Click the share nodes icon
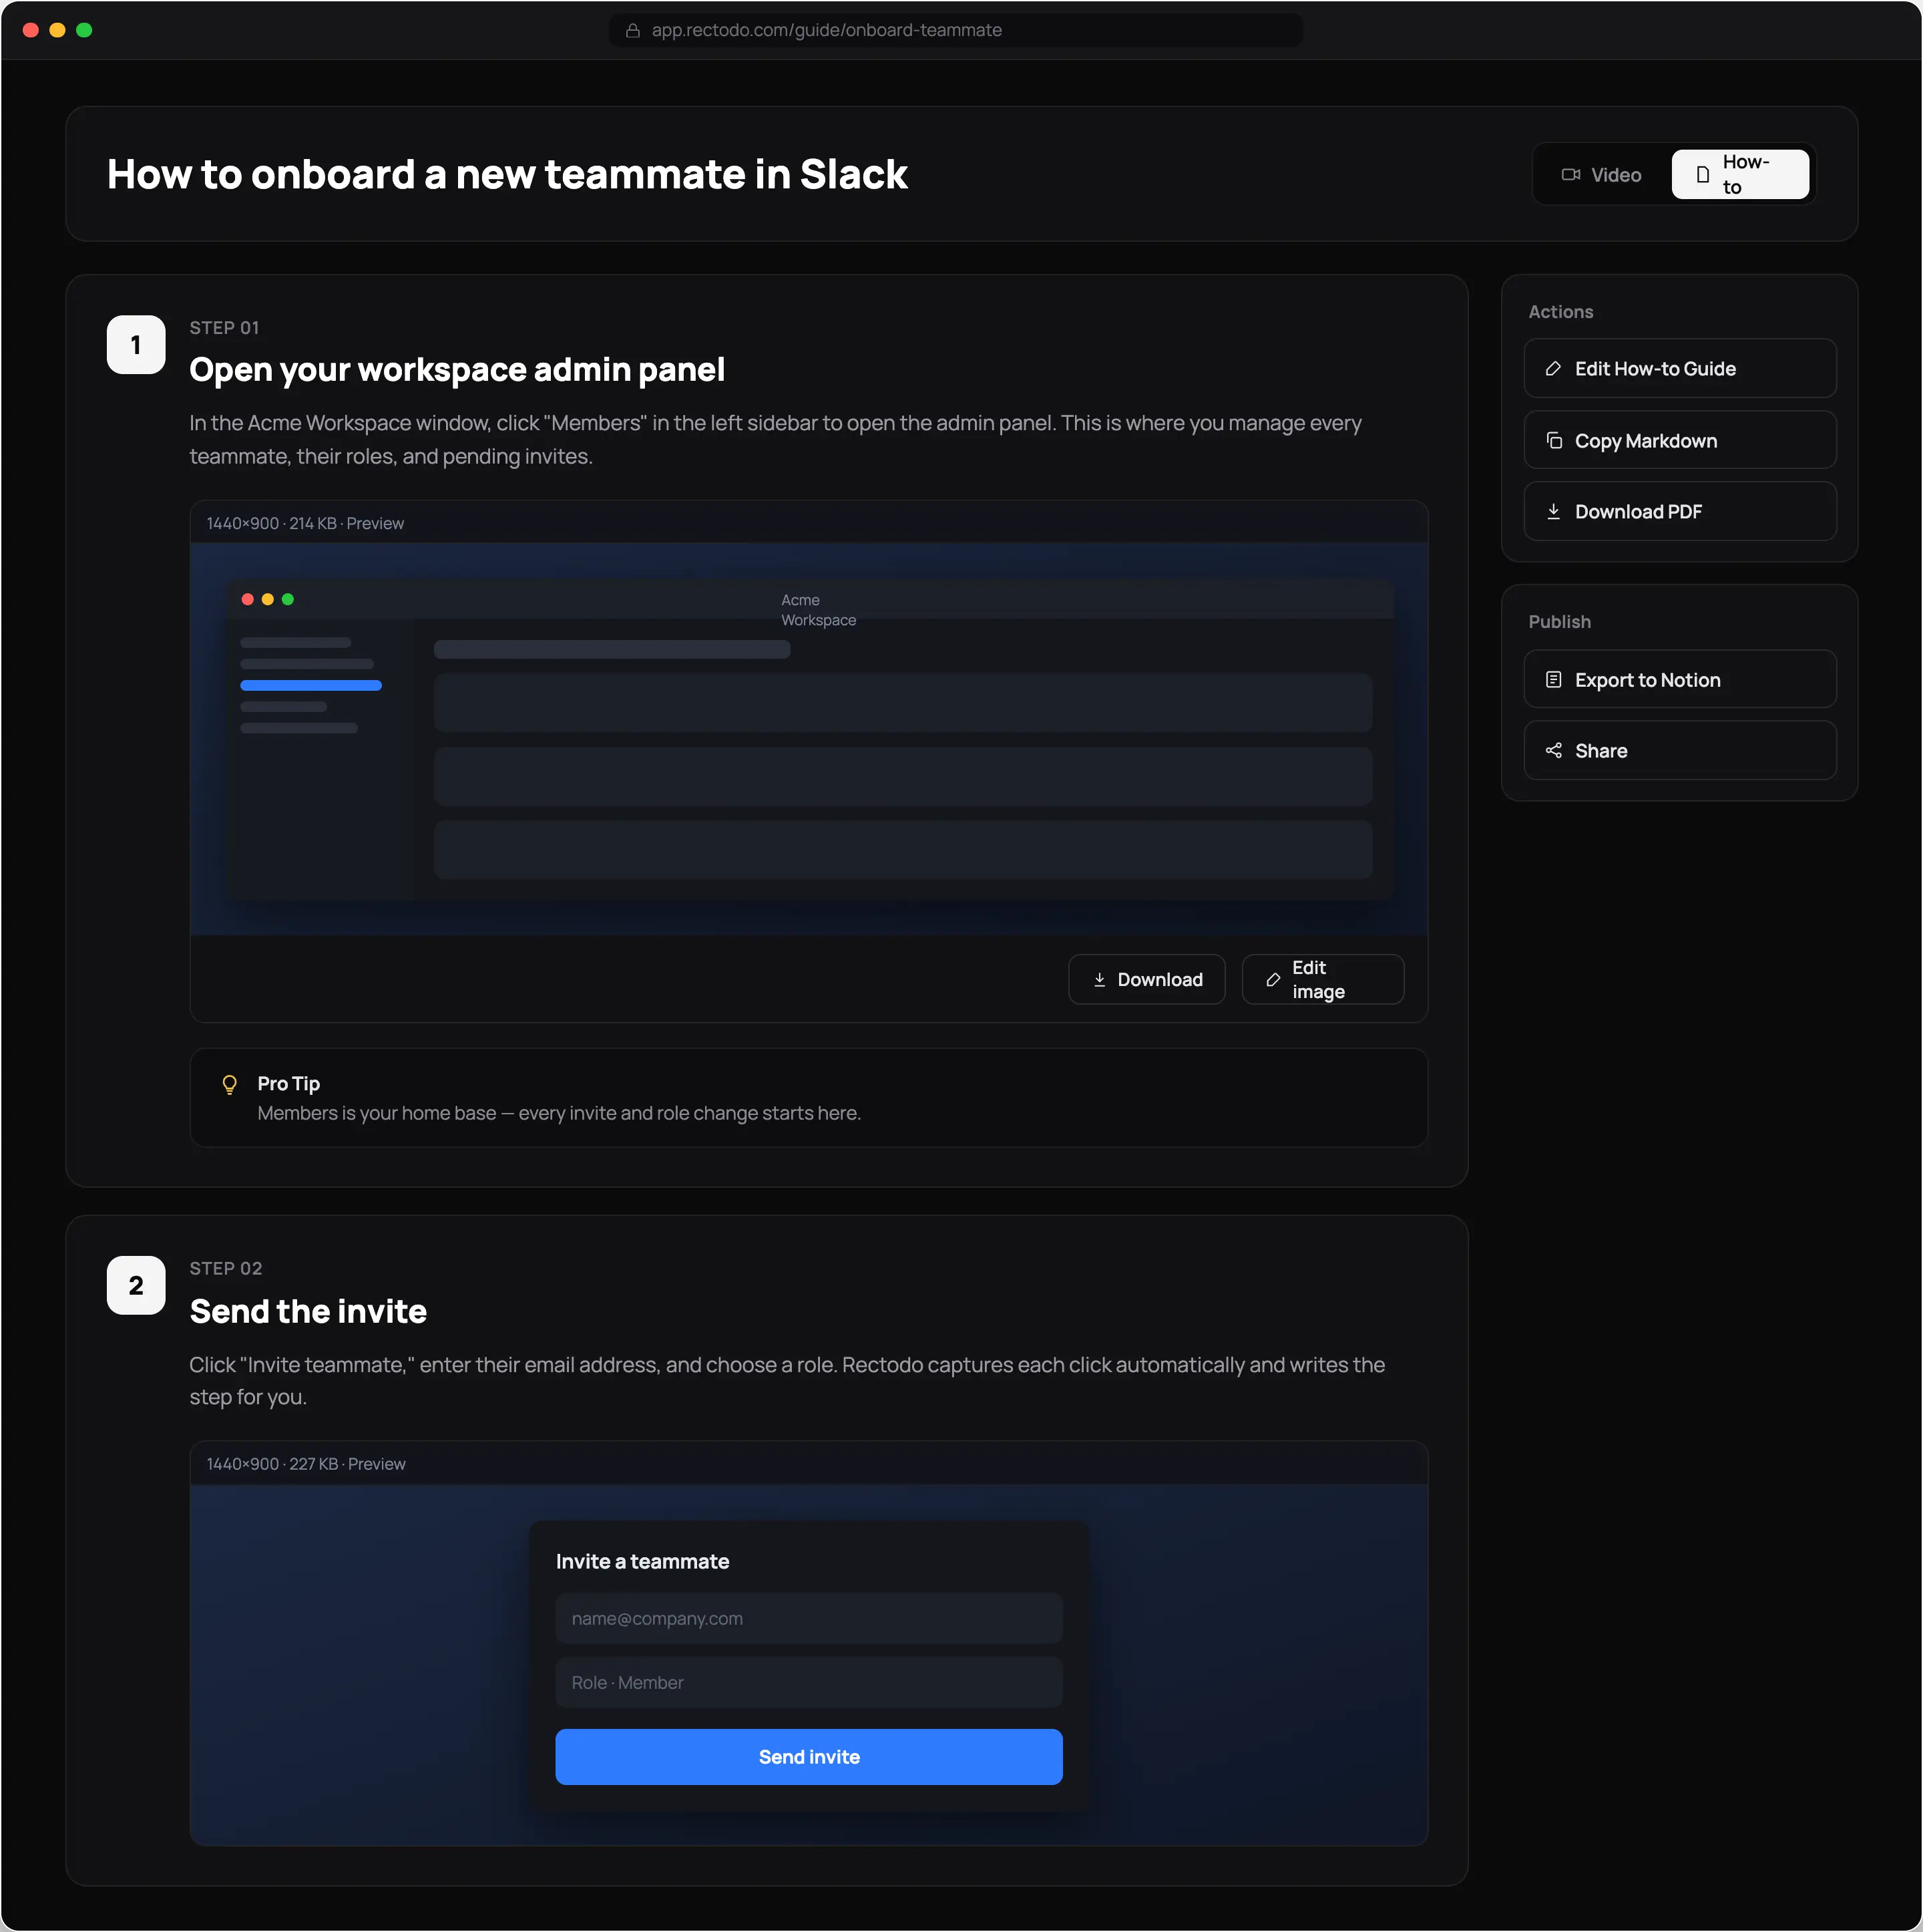Screen dimensions: 1923x1932 1553,751
